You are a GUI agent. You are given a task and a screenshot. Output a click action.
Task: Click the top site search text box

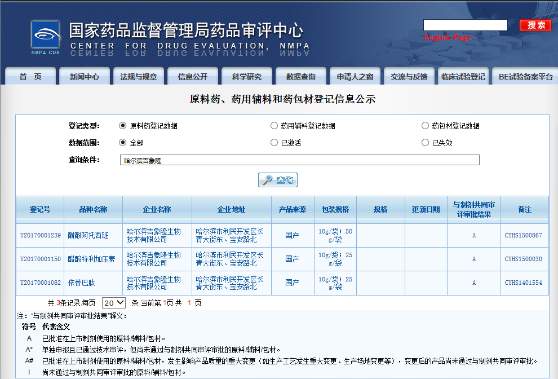click(x=465, y=25)
